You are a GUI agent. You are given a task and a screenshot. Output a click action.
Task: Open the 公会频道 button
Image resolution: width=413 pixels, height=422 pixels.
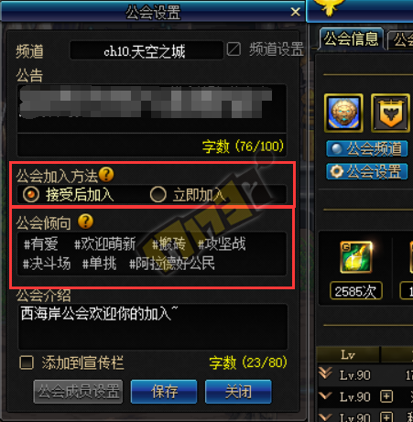click(367, 149)
